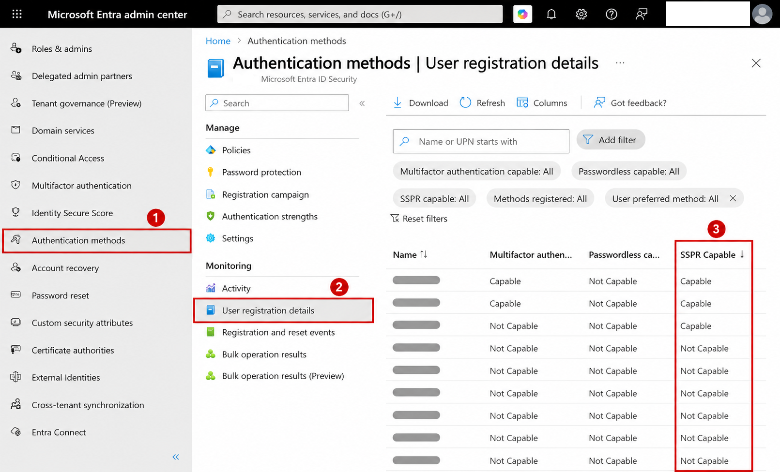
Task: Open the Multifactor authentication capable filter
Action: point(476,171)
